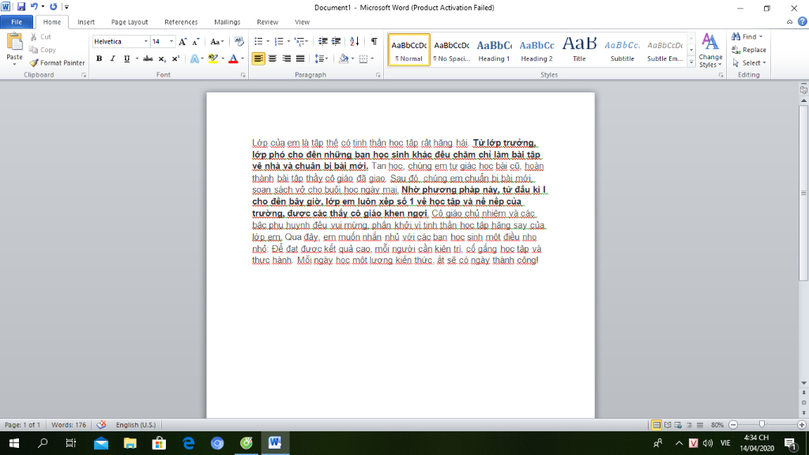This screenshot has height=455, width=809.
Task: Expand the Styles gallery More arrow
Action: pos(691,63)
